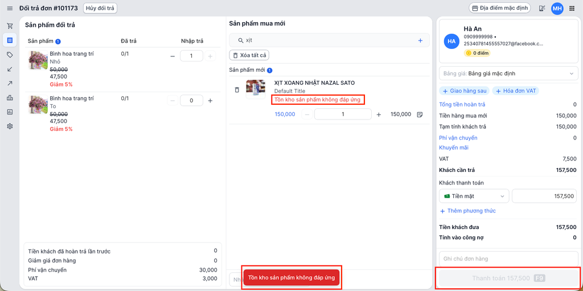Delete XỊT XOANG NHẬT product with trash icon
Image resolution: width=583 pixels, height=291 pixels.
[x=237, y=90]
